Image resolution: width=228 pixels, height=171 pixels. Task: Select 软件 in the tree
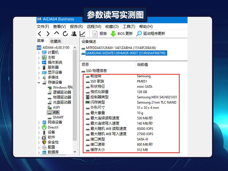[48, 137]
